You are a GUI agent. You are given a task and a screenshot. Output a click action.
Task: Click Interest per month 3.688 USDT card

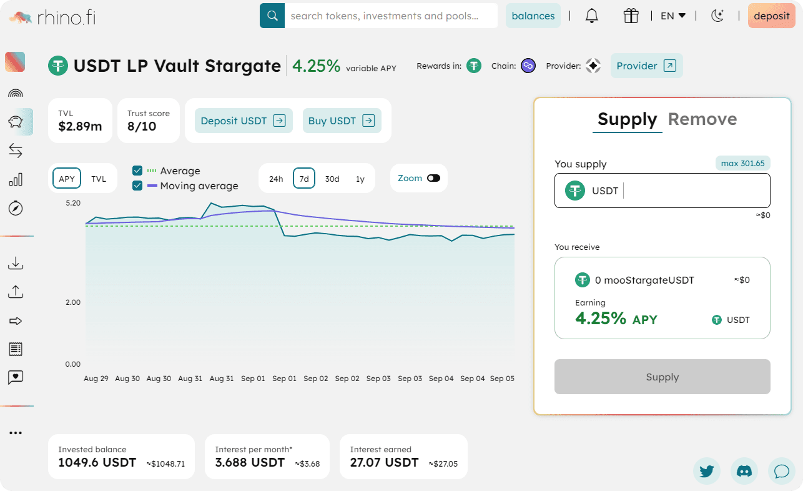[x=267, y=457]
